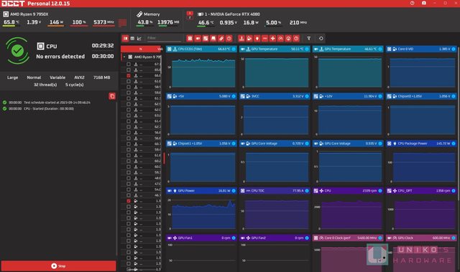Focus the sensor Filter text field
The width and height of the screenshot is (460, 272).
[164, 38]
